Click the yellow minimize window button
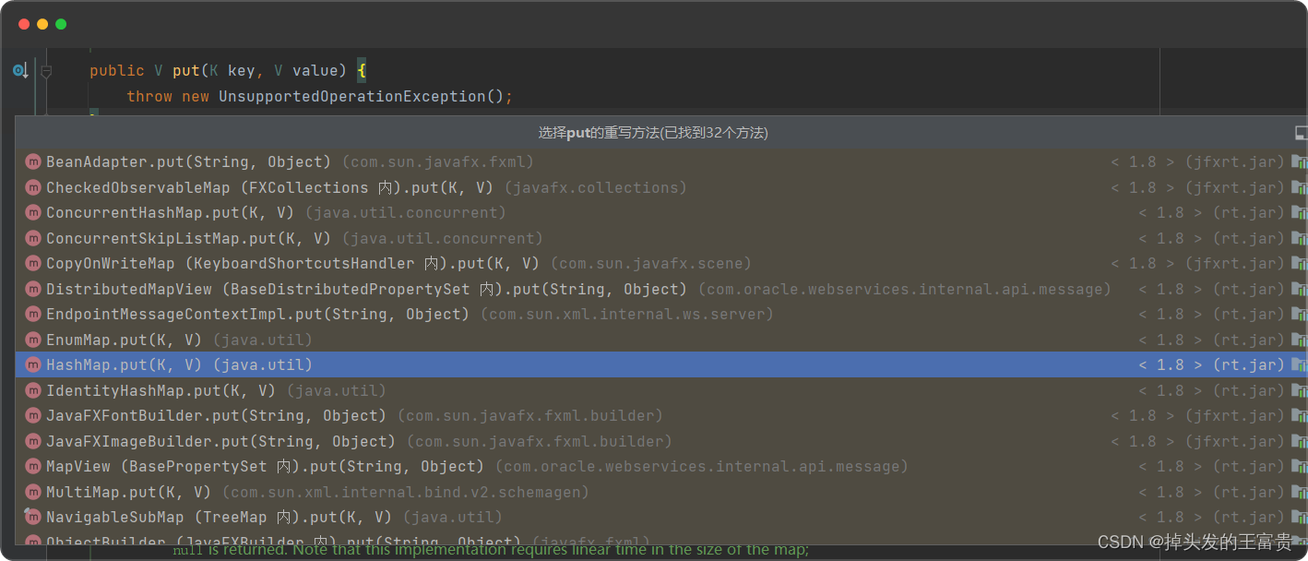The width and height of the screenshot is (1308, 561). click(42, 24)
